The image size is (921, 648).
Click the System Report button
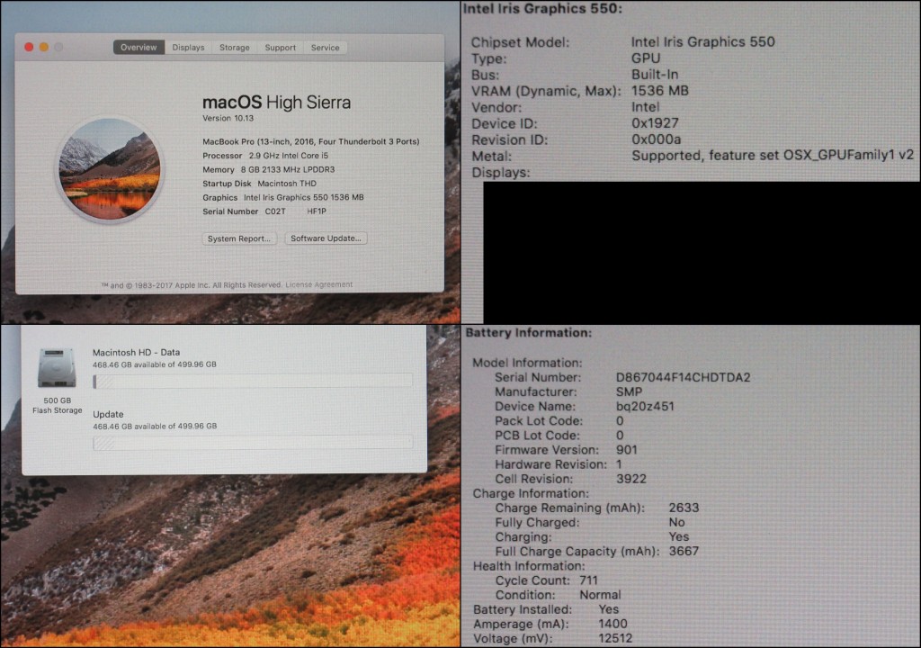(239, 238)
